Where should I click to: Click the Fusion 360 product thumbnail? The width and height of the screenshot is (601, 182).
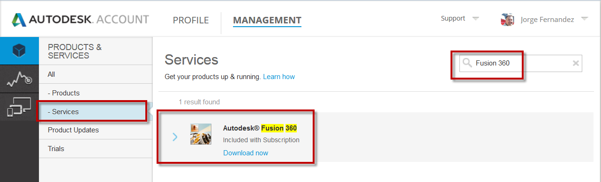point(201,134)
